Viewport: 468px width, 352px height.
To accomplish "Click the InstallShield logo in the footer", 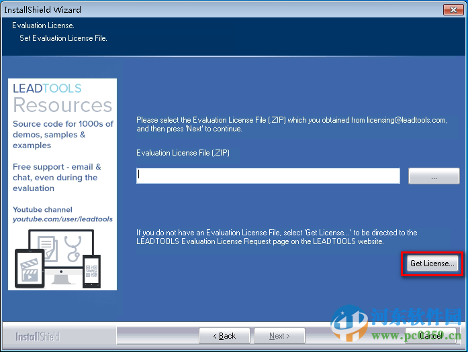I will coord(38,337).
